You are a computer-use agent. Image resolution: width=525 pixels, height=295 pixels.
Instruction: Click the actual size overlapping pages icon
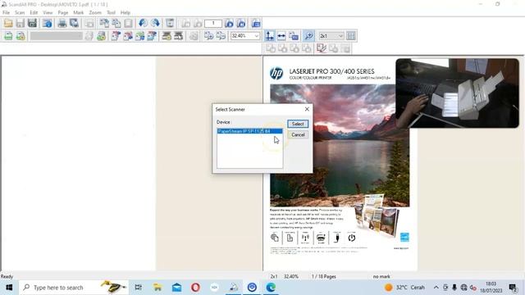(294, 36)
